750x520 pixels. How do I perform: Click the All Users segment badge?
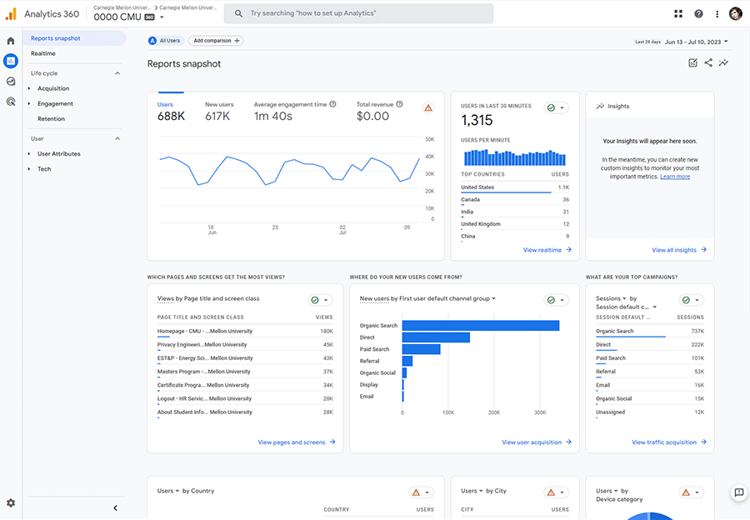[x=166, y=41]
